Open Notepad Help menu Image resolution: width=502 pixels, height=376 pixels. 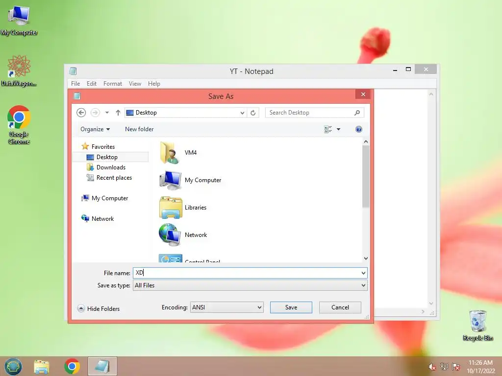154,83
